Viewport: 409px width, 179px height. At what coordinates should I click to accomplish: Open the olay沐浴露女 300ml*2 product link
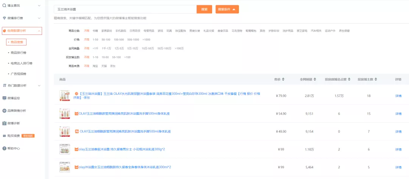click(125, 167)
